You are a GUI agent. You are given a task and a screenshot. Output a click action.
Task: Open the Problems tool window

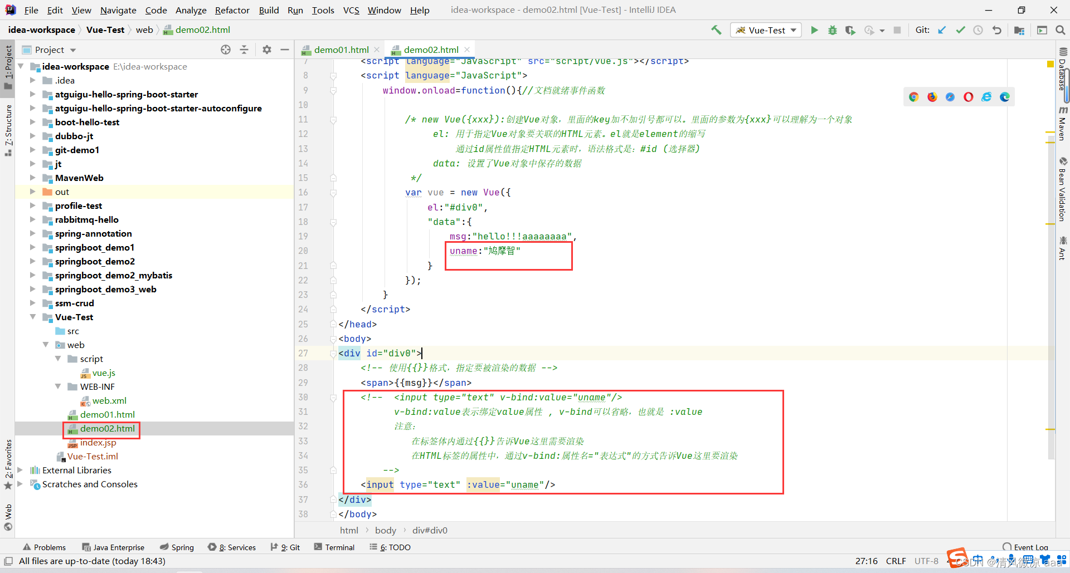point(44,547)
